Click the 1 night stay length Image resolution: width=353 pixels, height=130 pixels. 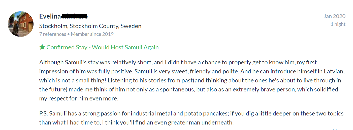pos(338,24)
